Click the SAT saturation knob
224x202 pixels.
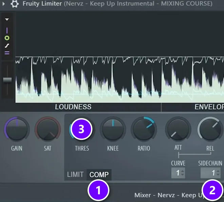[x=48, y=129]
